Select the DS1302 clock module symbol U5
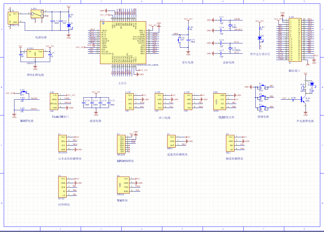Screen dimensions: 324x232 point(63,187)
